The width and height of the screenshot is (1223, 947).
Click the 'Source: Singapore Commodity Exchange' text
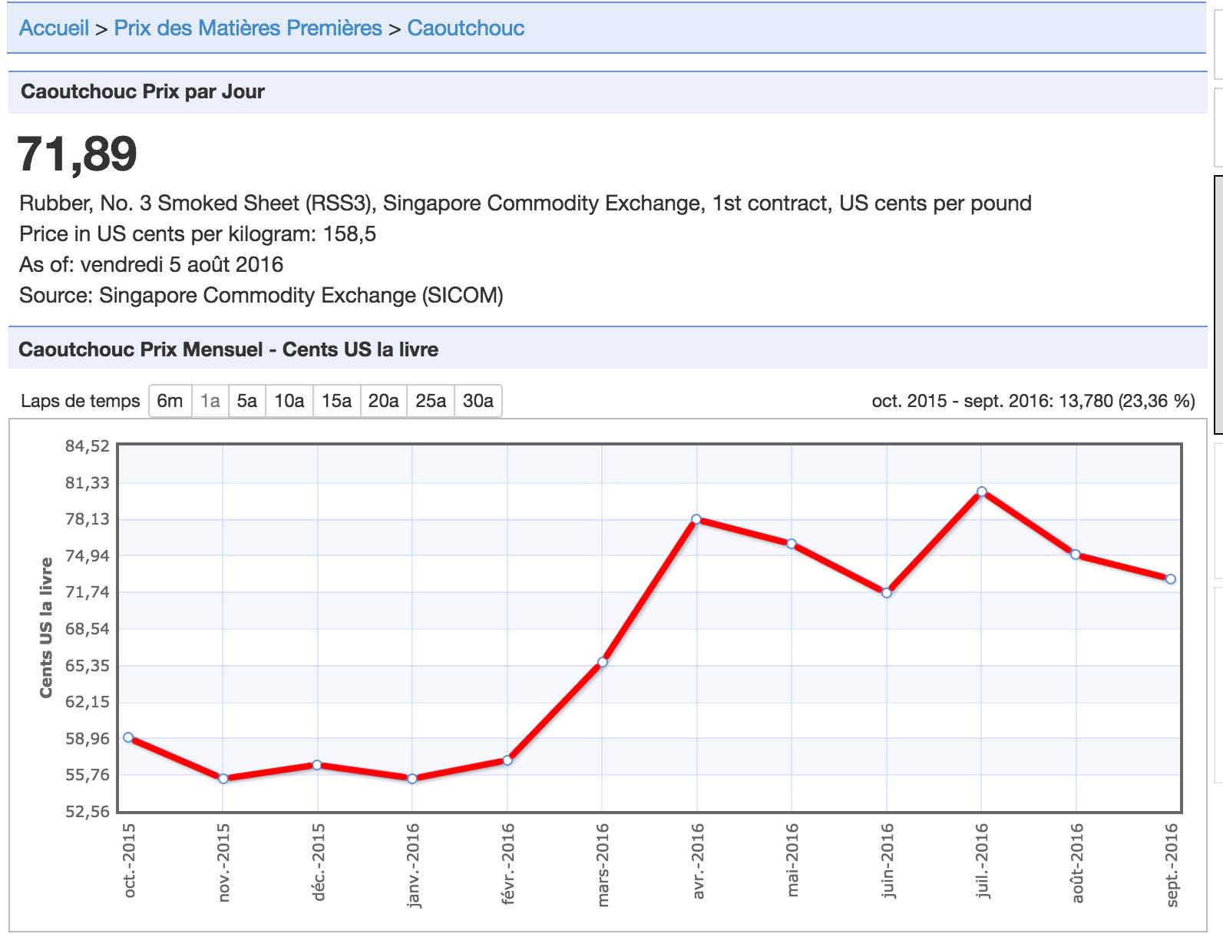point(261,296)
